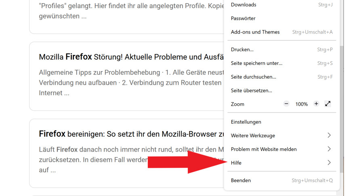Screen dimensions: 349x196
Task: Click the 'Läuft Firefox danach noch immer' snippet
Action: pos(131,160)
